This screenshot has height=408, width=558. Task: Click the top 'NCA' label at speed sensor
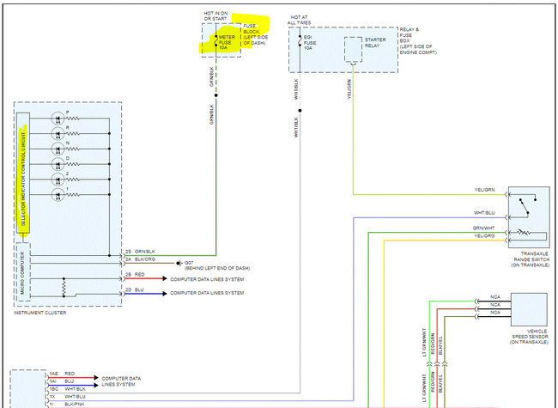pyautogui.click(x=495, y=297)
